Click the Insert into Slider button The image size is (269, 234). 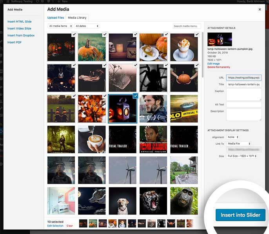pyautogui.click(x=240, y=215)
